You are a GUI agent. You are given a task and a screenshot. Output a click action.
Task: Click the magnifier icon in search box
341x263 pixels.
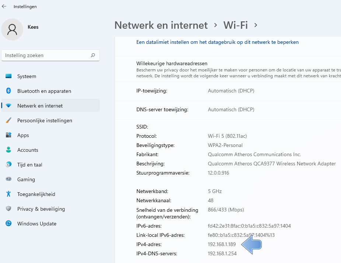pos(93,55)
